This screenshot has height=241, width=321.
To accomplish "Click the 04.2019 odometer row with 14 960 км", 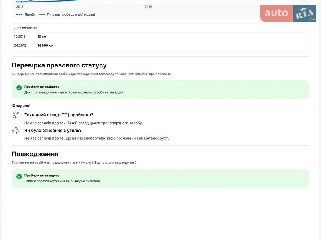I will pyautogui.click(x=160, y=45).
